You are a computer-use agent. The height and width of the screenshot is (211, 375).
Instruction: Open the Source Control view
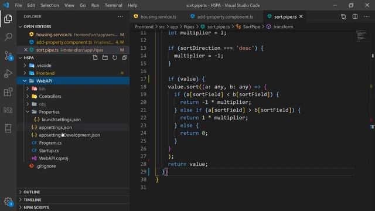(8, 56)
